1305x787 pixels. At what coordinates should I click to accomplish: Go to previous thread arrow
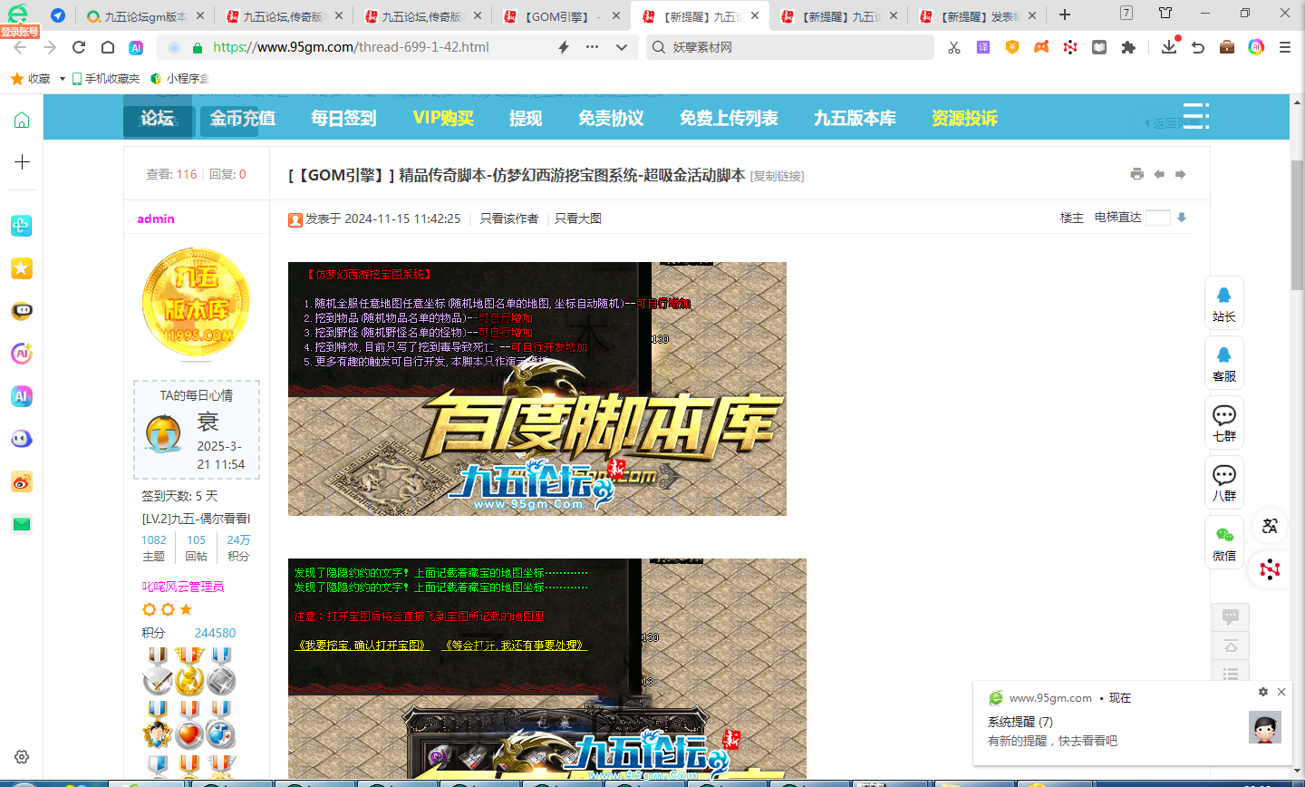coord(1159,174)
